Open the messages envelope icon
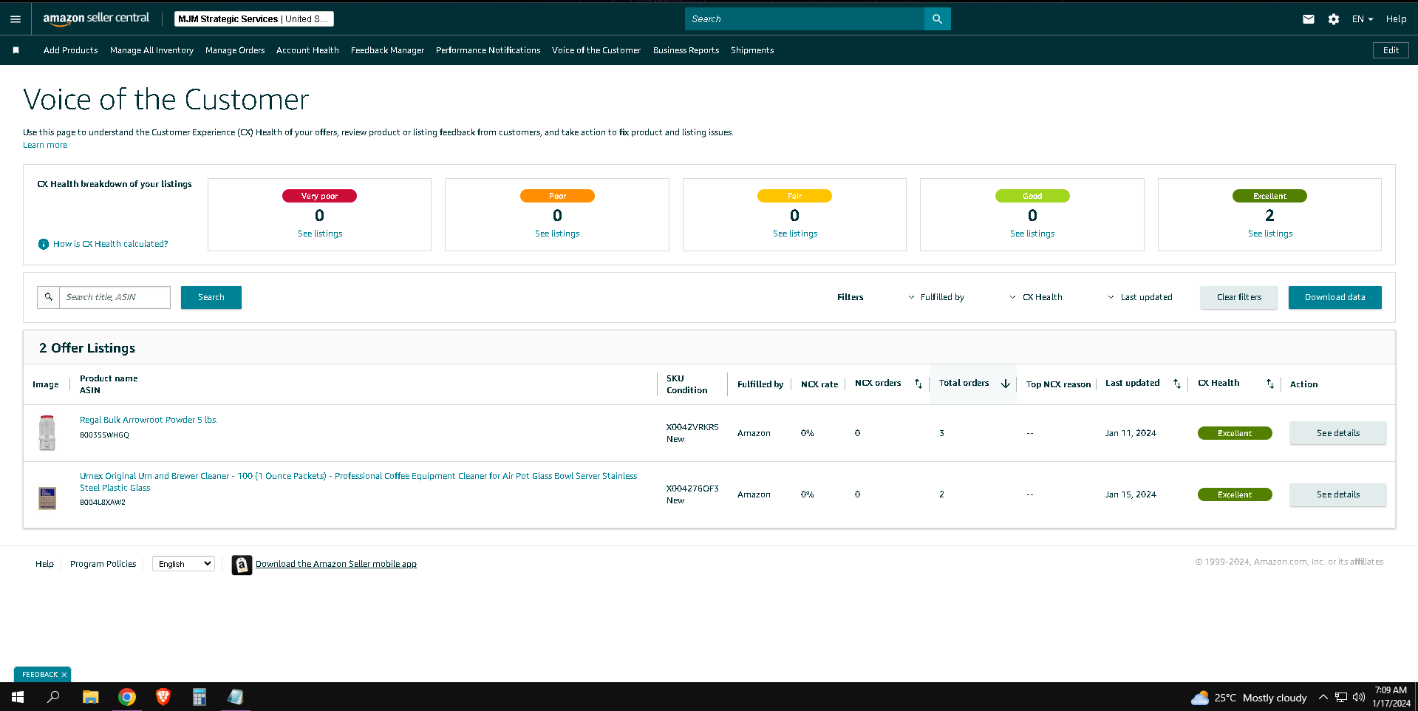1418x711 pixels. click(1309, 19)
